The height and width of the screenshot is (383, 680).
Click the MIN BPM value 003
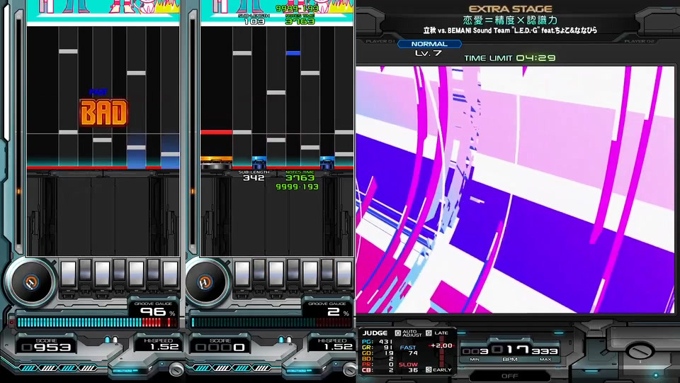click(475, 351)
